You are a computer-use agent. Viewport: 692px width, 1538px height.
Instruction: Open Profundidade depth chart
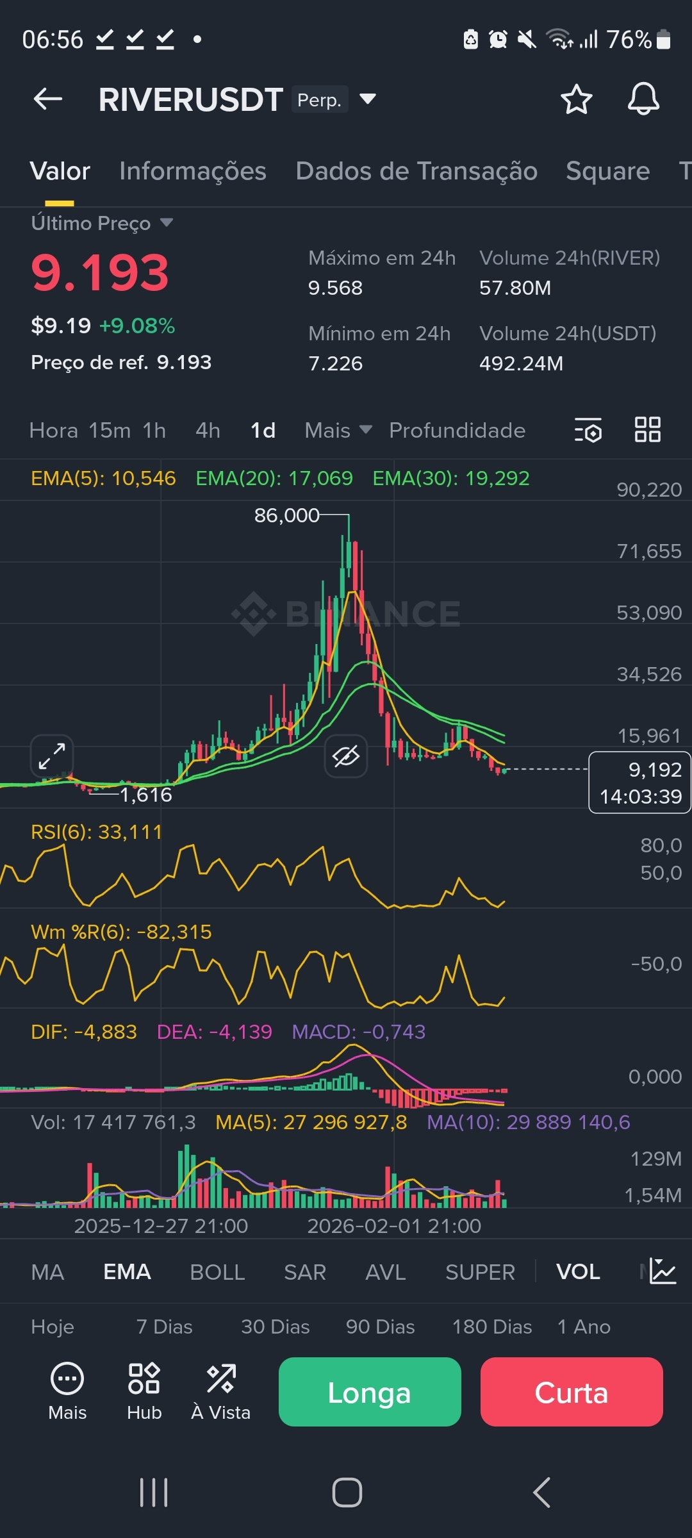457,430
